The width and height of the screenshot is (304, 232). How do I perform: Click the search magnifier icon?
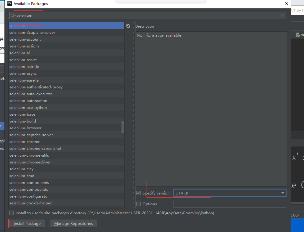point(13,16)
